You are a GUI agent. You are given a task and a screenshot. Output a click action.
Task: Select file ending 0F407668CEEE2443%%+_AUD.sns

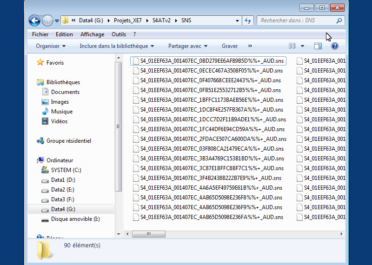click(207, 80)
